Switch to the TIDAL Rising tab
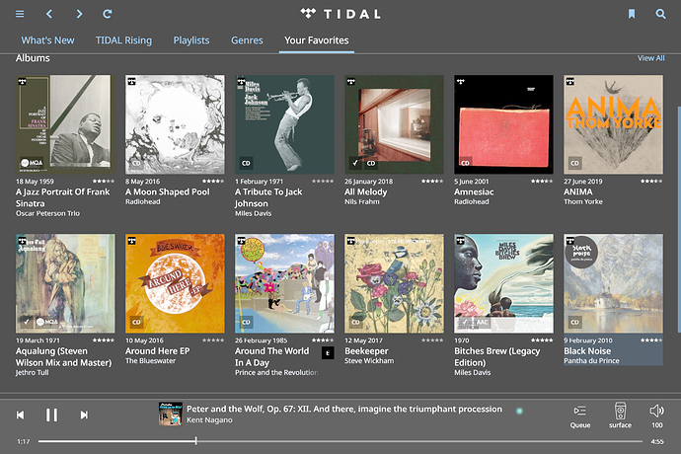This screenshot has height=454, width=681. (123, 40)
